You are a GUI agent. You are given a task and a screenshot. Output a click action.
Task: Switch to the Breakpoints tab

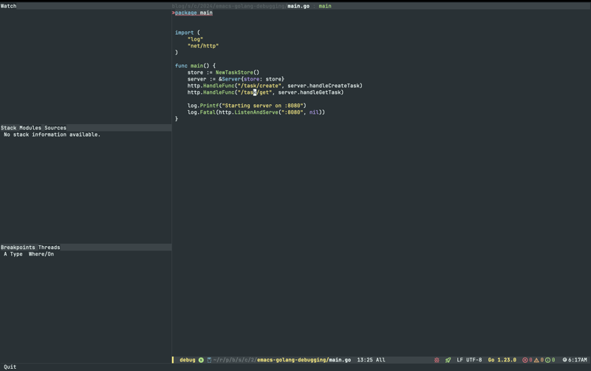click(18, 248)
